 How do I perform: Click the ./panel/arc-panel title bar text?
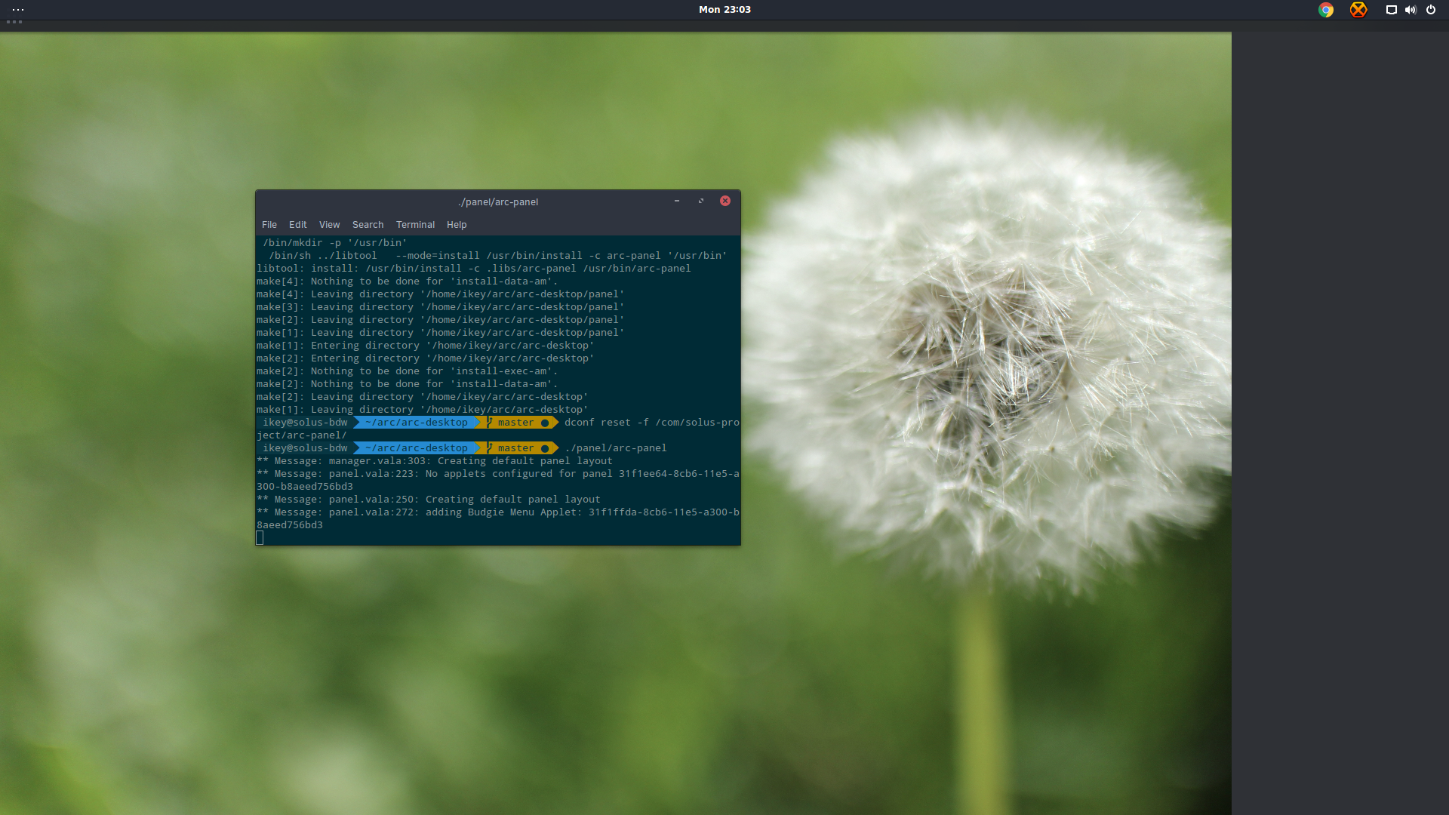point(498,202)
